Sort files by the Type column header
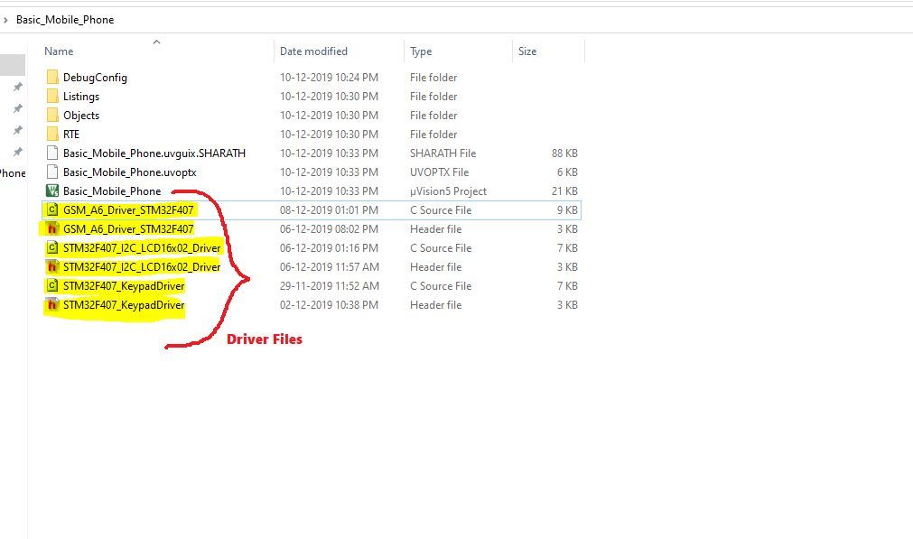Screen dimensions: 913x539 click(x=421, y=51)
